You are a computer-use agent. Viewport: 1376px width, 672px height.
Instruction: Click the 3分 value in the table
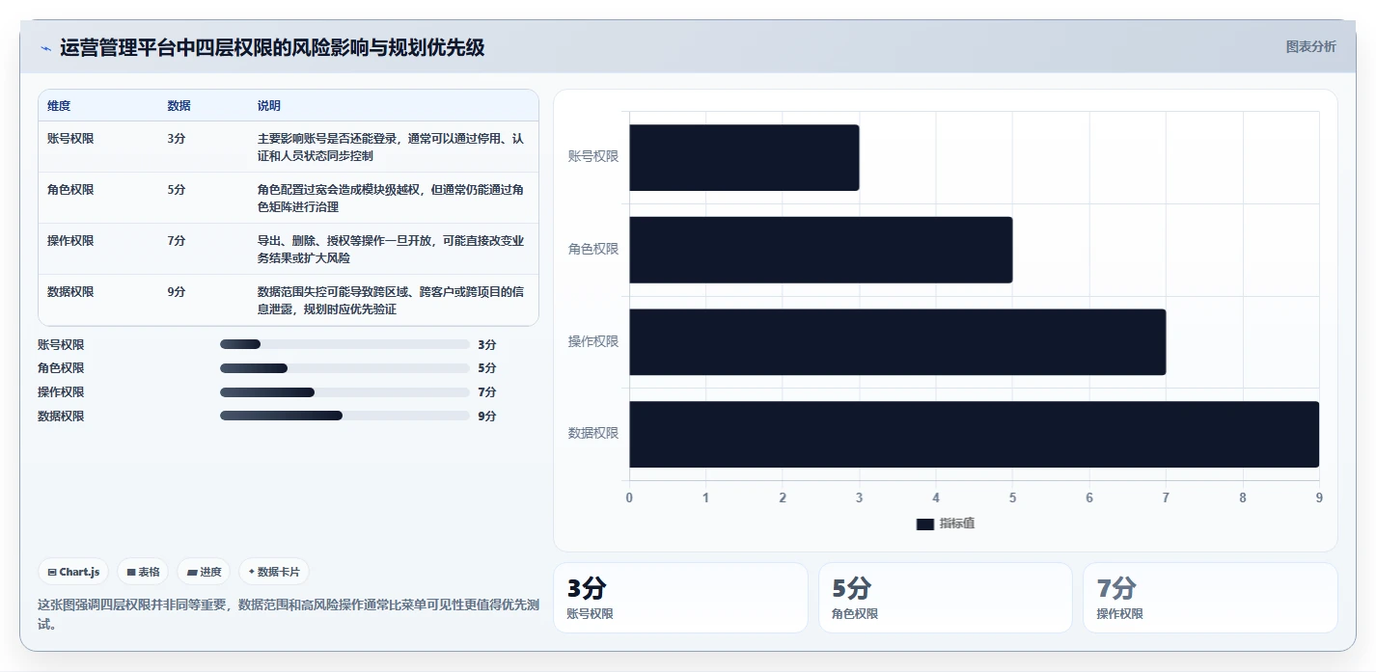pos(177,139)
